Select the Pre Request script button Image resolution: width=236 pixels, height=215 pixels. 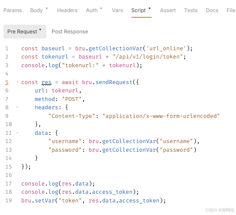coord(25,32)
